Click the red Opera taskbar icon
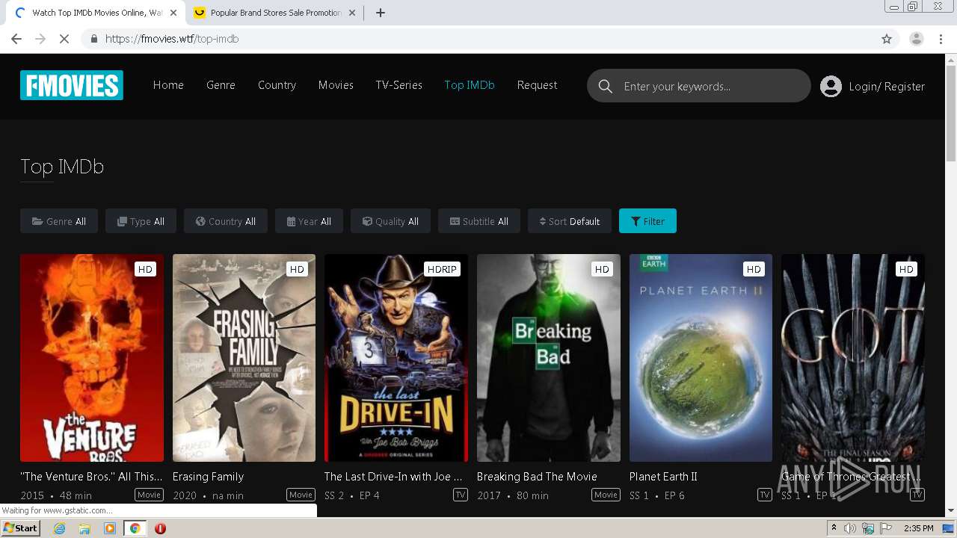957x538 pixels. tap(160, 528)
